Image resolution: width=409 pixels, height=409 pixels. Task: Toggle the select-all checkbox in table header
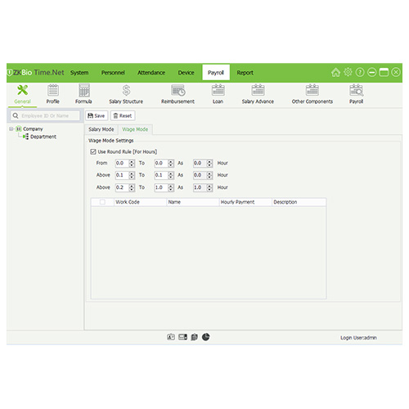(102, 202)
